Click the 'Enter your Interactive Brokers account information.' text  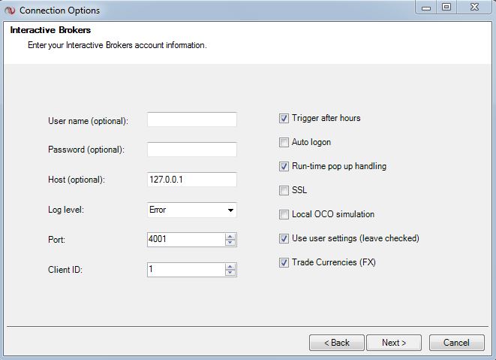click(x=117, y=45)
